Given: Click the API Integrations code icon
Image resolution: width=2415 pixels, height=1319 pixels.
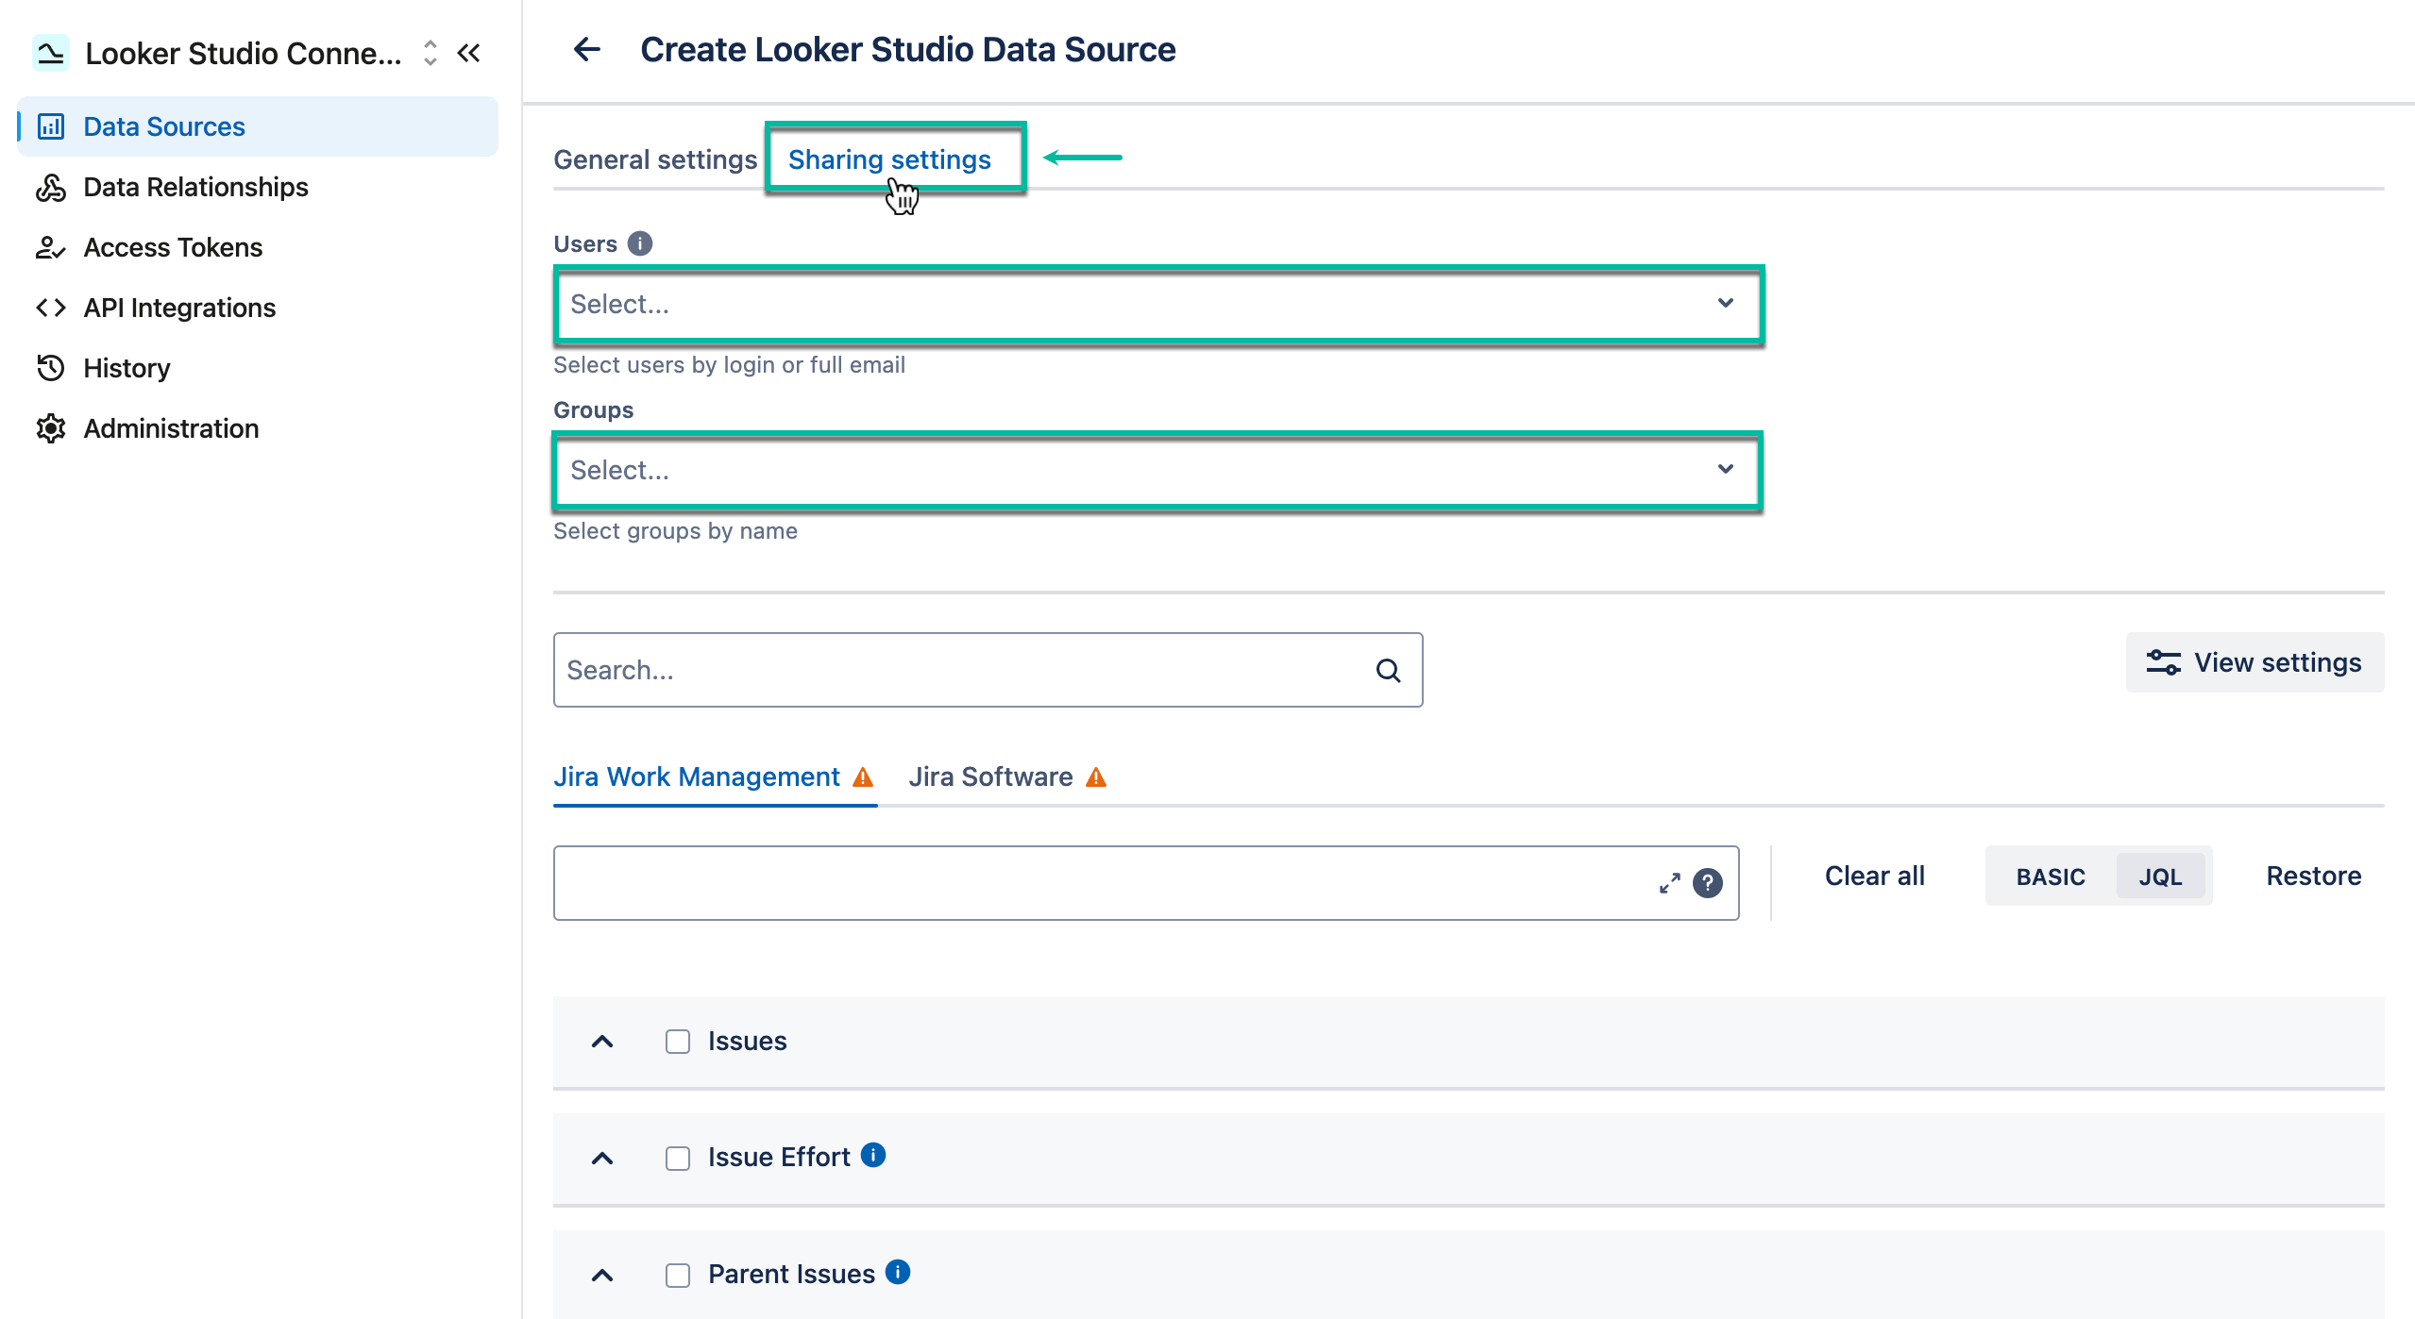Looking at the screenshot, I should point(52,307).
